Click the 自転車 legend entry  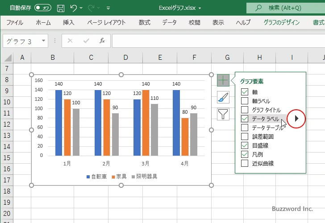point(96,177)
